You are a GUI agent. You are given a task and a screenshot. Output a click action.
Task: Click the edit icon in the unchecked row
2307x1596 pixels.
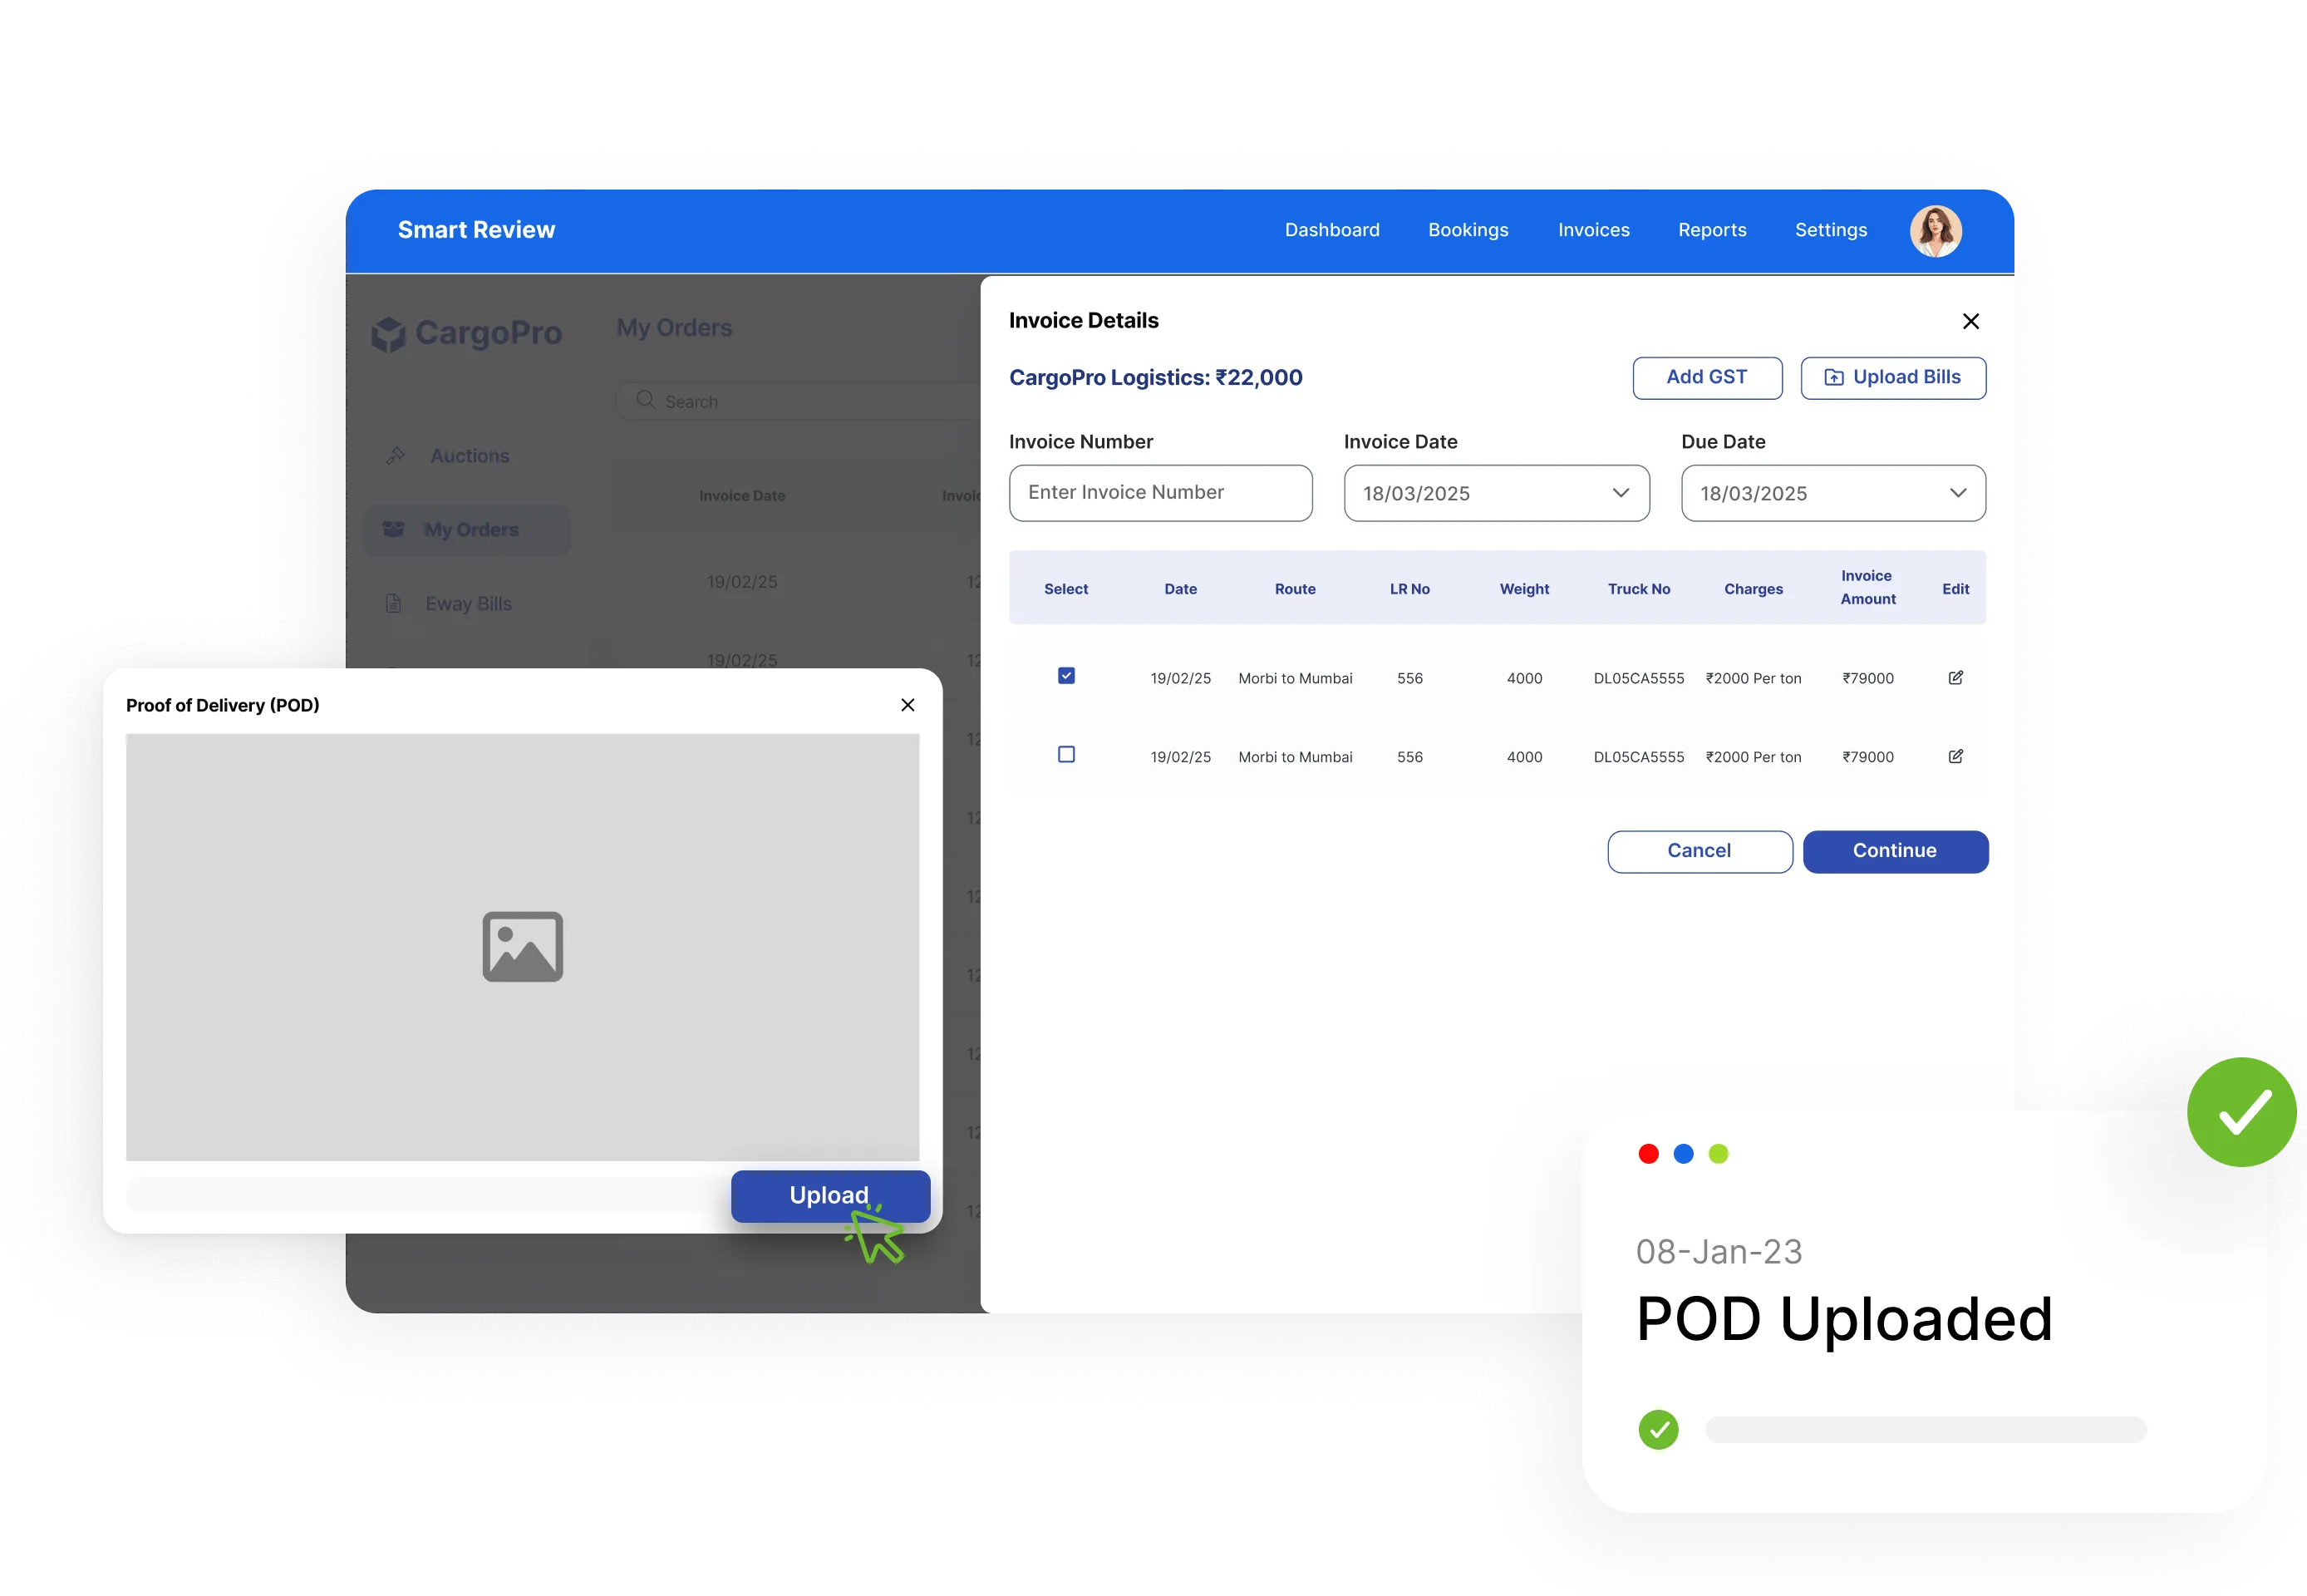(x=1955, y=757)
